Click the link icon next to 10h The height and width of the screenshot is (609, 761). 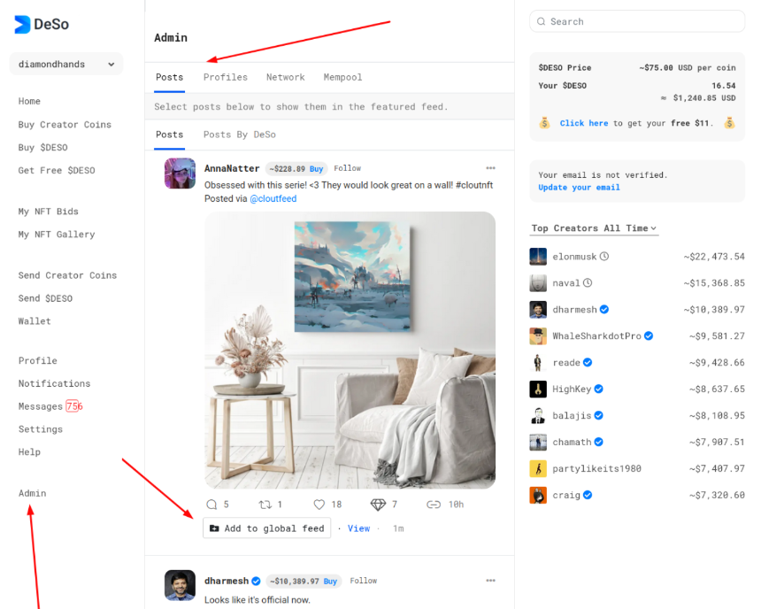(434, 505)
